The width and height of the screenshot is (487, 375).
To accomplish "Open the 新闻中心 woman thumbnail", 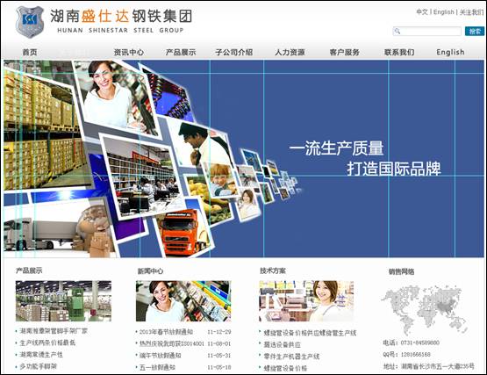I will 183,301.
